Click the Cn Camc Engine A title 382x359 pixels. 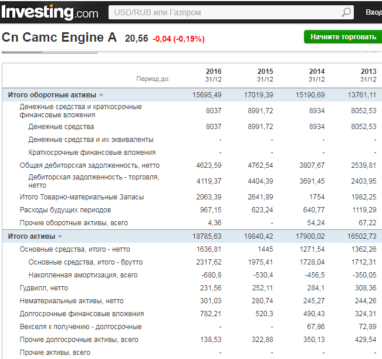coord(59,38)
